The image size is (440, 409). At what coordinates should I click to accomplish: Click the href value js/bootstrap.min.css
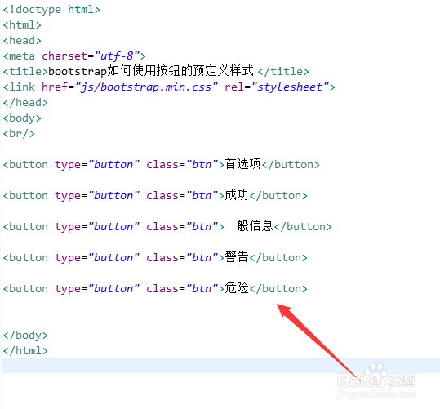coord(146,87)
